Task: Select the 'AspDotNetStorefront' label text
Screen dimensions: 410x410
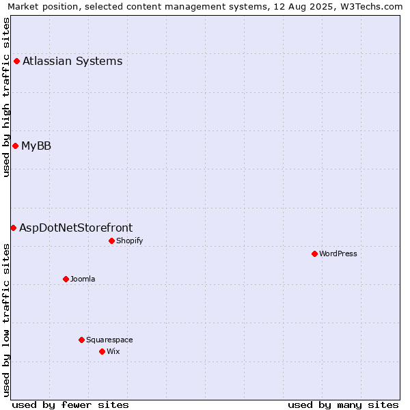Action: tap(76, 228)
